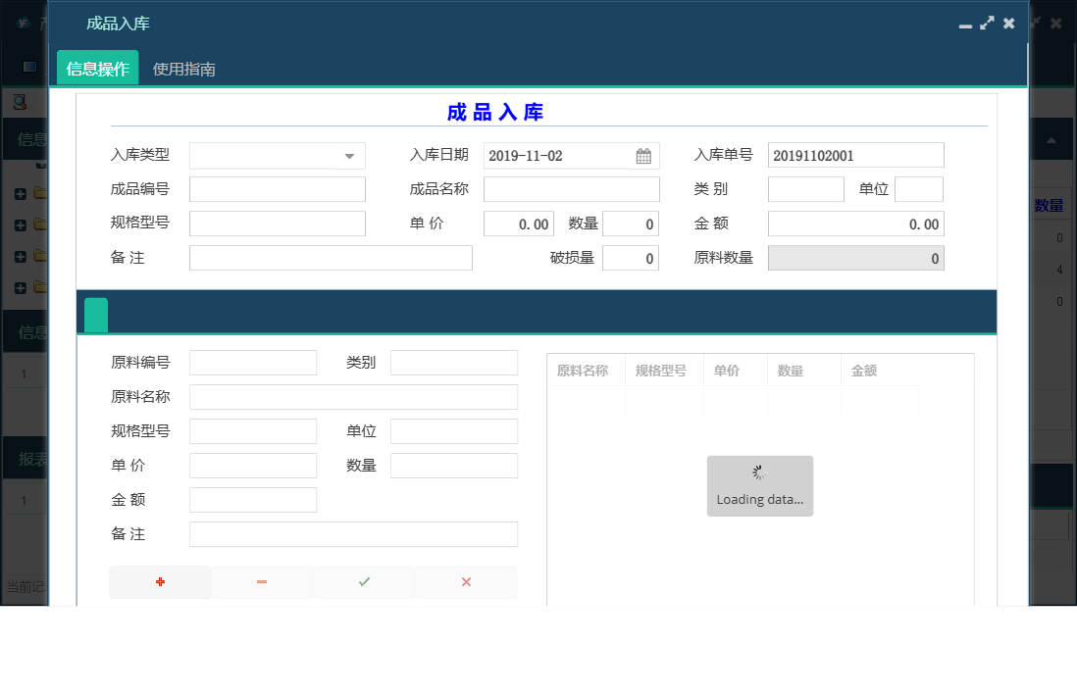Expand the third sidebar tree node

coord(20,255)
